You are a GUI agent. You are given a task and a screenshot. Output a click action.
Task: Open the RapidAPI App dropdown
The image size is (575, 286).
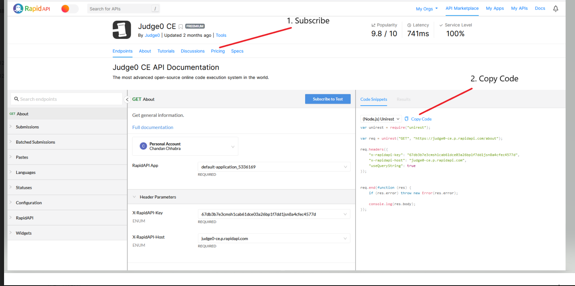pyautogui.click(x=274, y=167)
